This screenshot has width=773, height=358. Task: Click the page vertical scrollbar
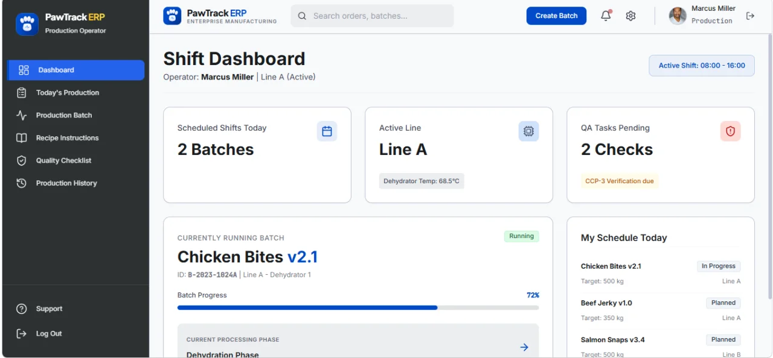[x=769, y=166]
